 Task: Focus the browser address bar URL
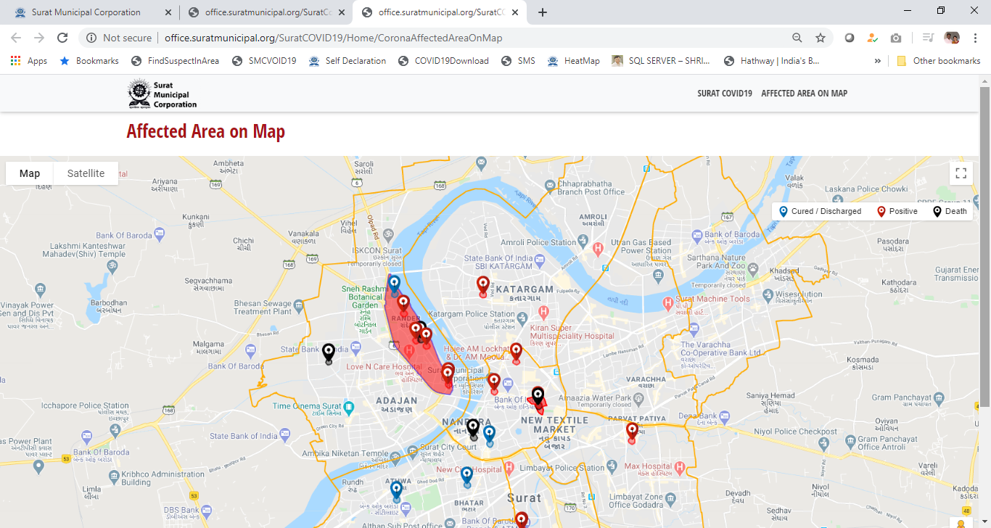click(x=333, y=38)
